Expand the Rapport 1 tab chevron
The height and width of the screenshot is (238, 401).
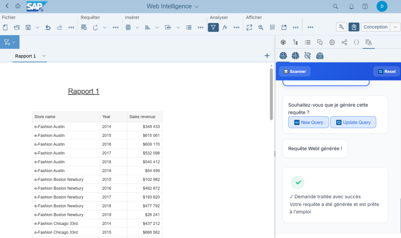point(44,56)
